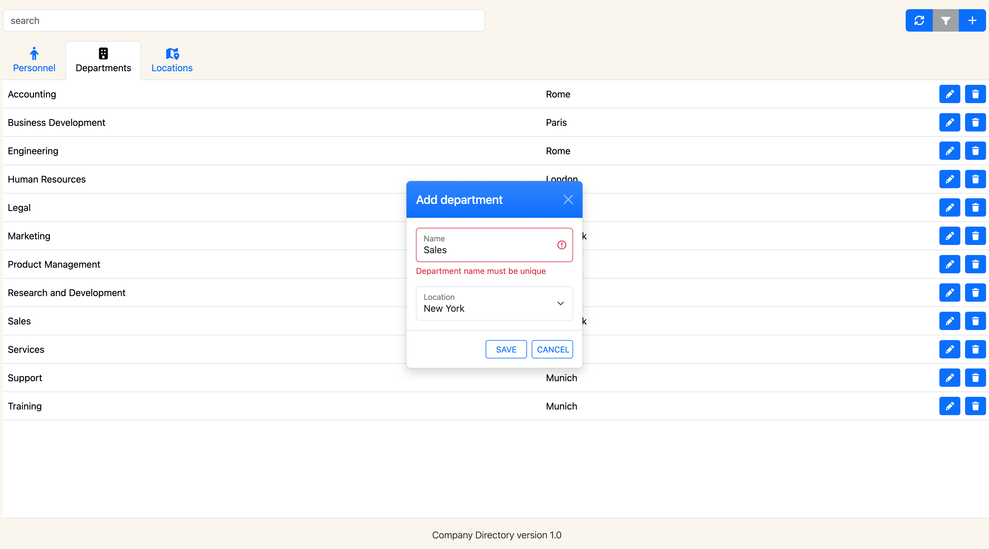Click the plus add button
The image size is (989, 549).
pos(972,21)
